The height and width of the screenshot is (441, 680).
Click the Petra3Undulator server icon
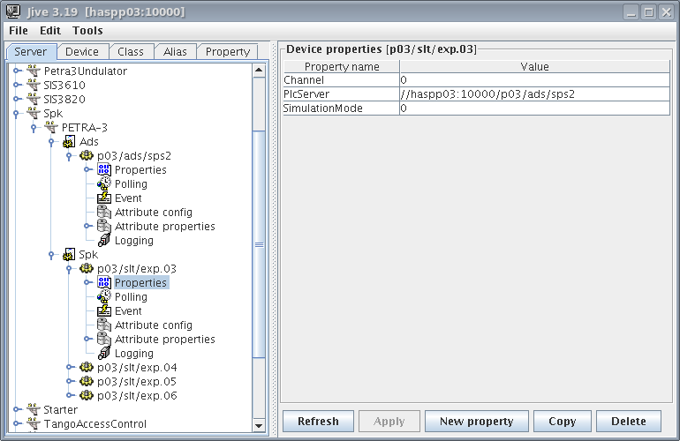tap(34, 71)
